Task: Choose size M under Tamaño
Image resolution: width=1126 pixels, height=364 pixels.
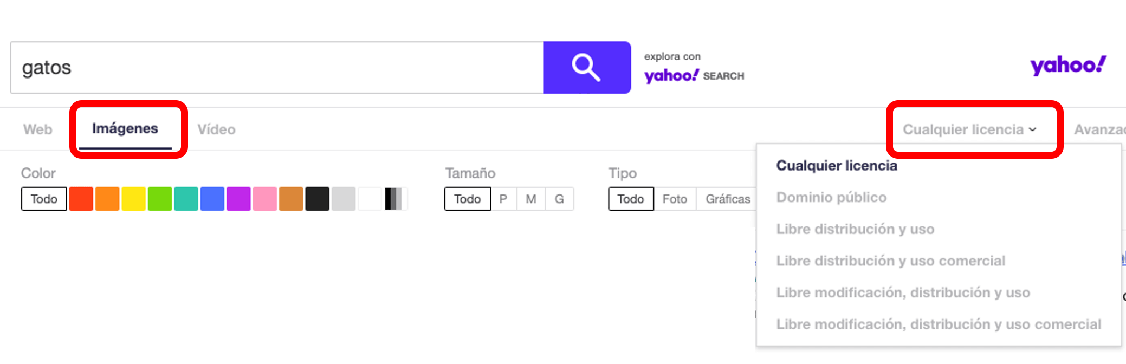Action: 531,199
